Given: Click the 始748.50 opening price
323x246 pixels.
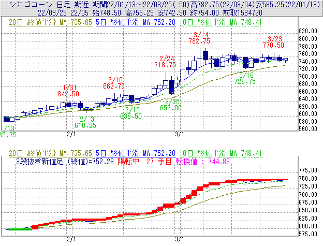Looking at the screenshot, I should tap(107, 13).
